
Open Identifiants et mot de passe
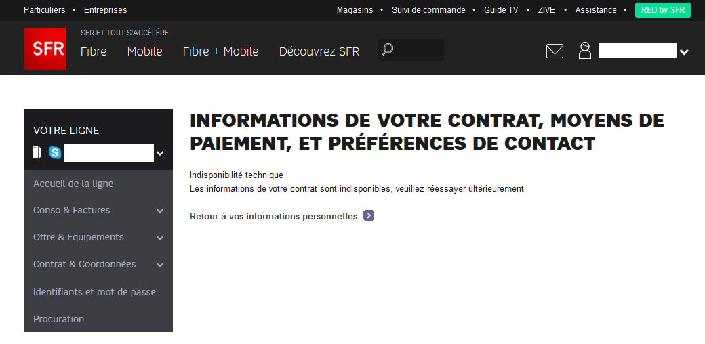click(94, 292)
